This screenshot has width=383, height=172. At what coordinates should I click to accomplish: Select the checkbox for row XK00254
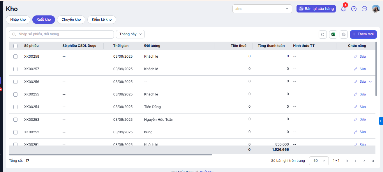click(x=15, y=107)
